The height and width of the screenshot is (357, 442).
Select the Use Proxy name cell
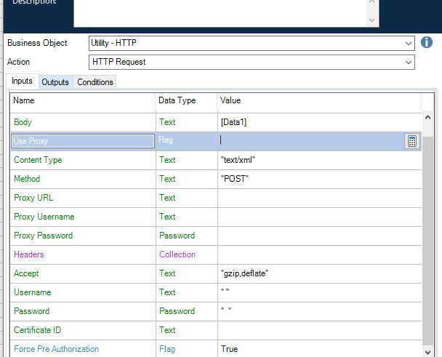coord(83,141)
